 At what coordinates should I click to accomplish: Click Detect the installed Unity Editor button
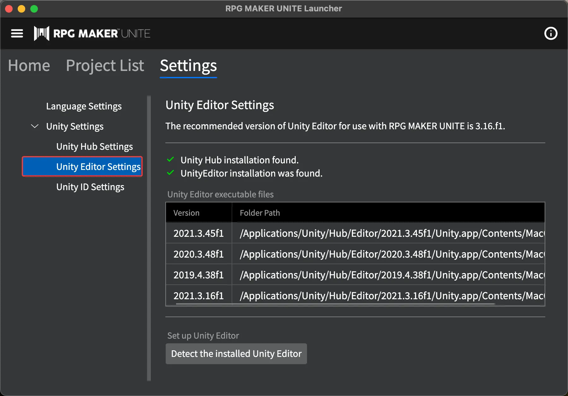(236, 354)
